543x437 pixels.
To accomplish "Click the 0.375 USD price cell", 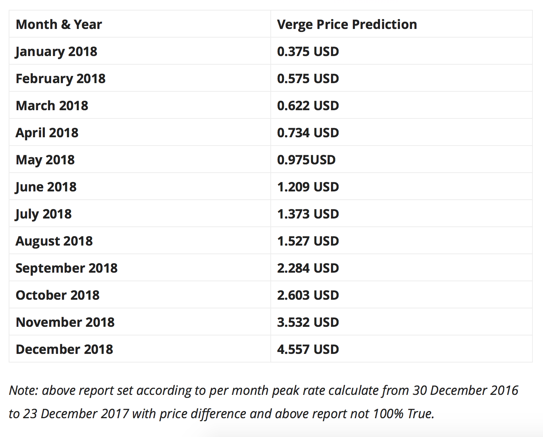I will [x=308, y=52].
